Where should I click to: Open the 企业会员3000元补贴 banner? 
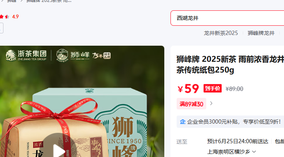(230, 122)
